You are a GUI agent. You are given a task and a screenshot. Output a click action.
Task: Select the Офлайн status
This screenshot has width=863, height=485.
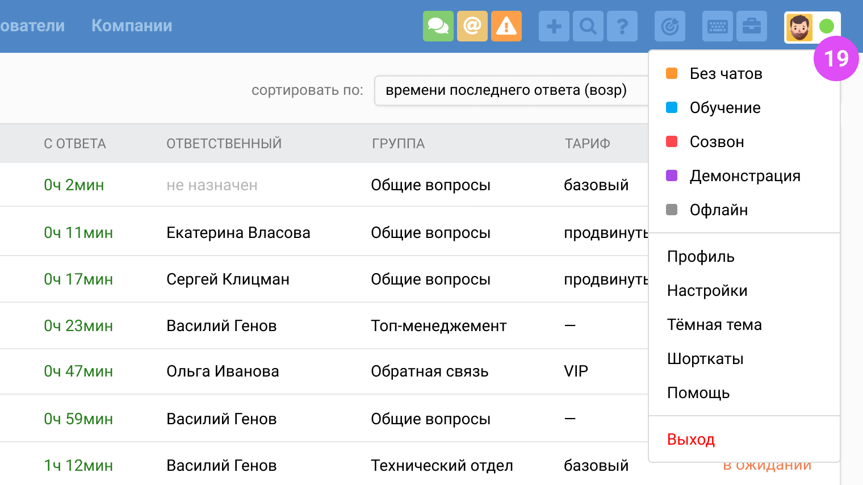[x=718, y=210]
